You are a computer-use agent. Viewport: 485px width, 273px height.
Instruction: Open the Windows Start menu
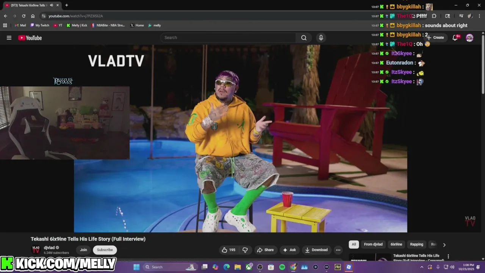tap(136, 267)
